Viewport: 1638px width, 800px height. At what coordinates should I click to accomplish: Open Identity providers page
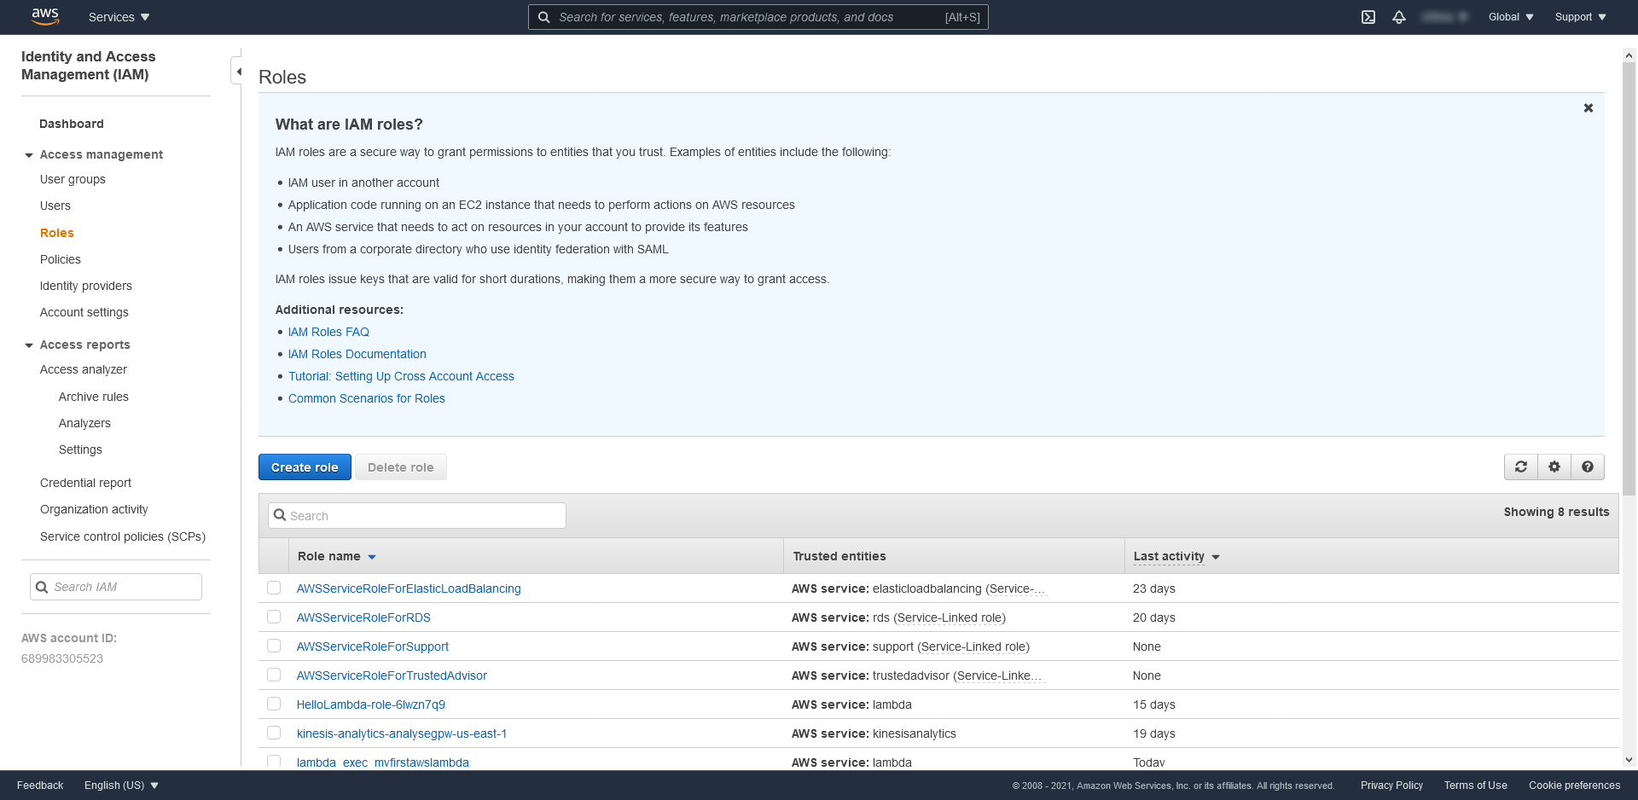pos(86,286)
